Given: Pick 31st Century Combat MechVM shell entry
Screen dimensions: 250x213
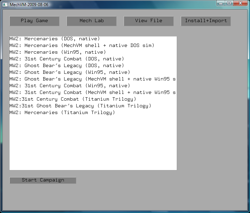Looking at the screenshot, I should 92,93.
